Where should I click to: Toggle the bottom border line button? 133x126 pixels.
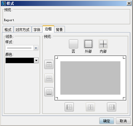49,92
